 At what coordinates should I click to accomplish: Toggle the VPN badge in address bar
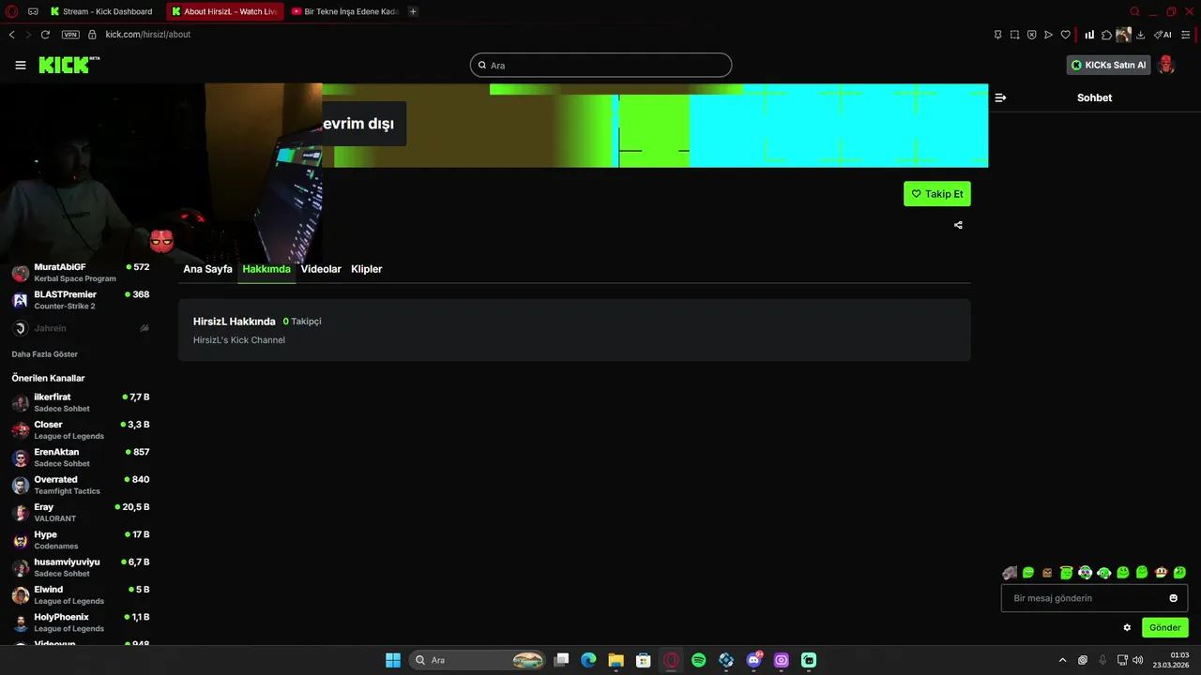click(x=70, y=35)
